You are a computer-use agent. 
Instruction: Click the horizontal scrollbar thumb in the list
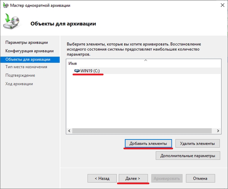pyautogui.click(x=140, y=131)
